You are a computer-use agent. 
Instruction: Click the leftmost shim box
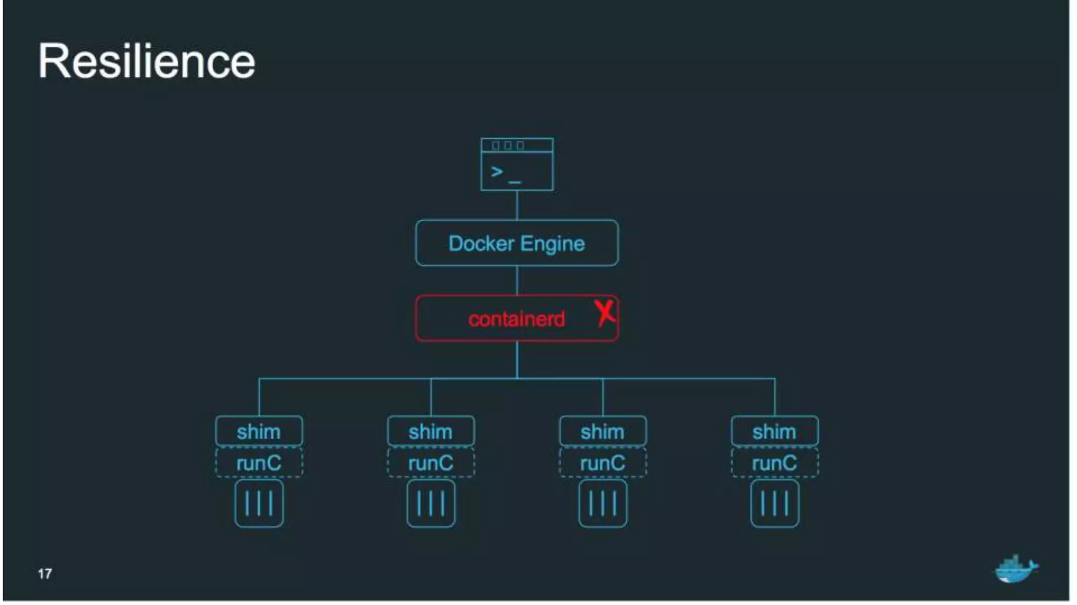click(259, 431)
